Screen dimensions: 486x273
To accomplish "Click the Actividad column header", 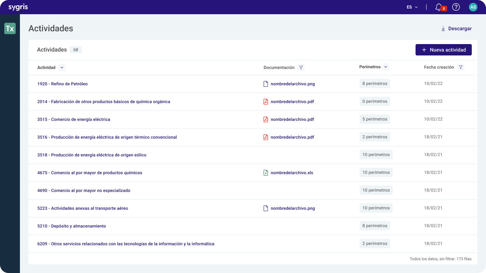I will click(x=47, y=68).
